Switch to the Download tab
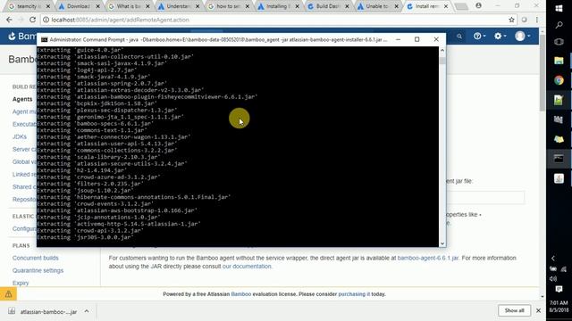 (x=79, y=6)
